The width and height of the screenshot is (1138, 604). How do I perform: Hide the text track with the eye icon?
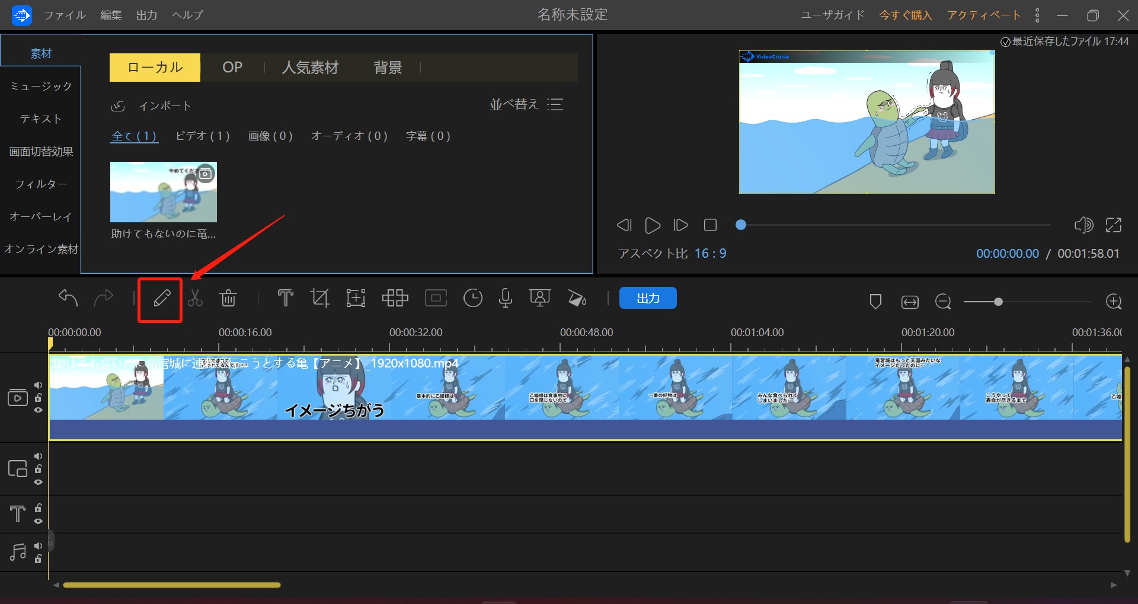coord(38,521)
